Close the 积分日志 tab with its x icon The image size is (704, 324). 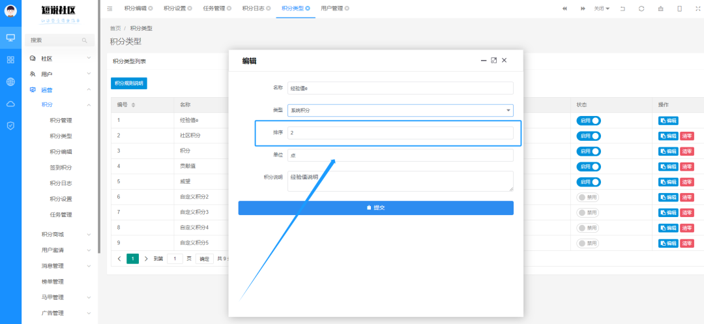pyautogui.click(x=268, y=8)
